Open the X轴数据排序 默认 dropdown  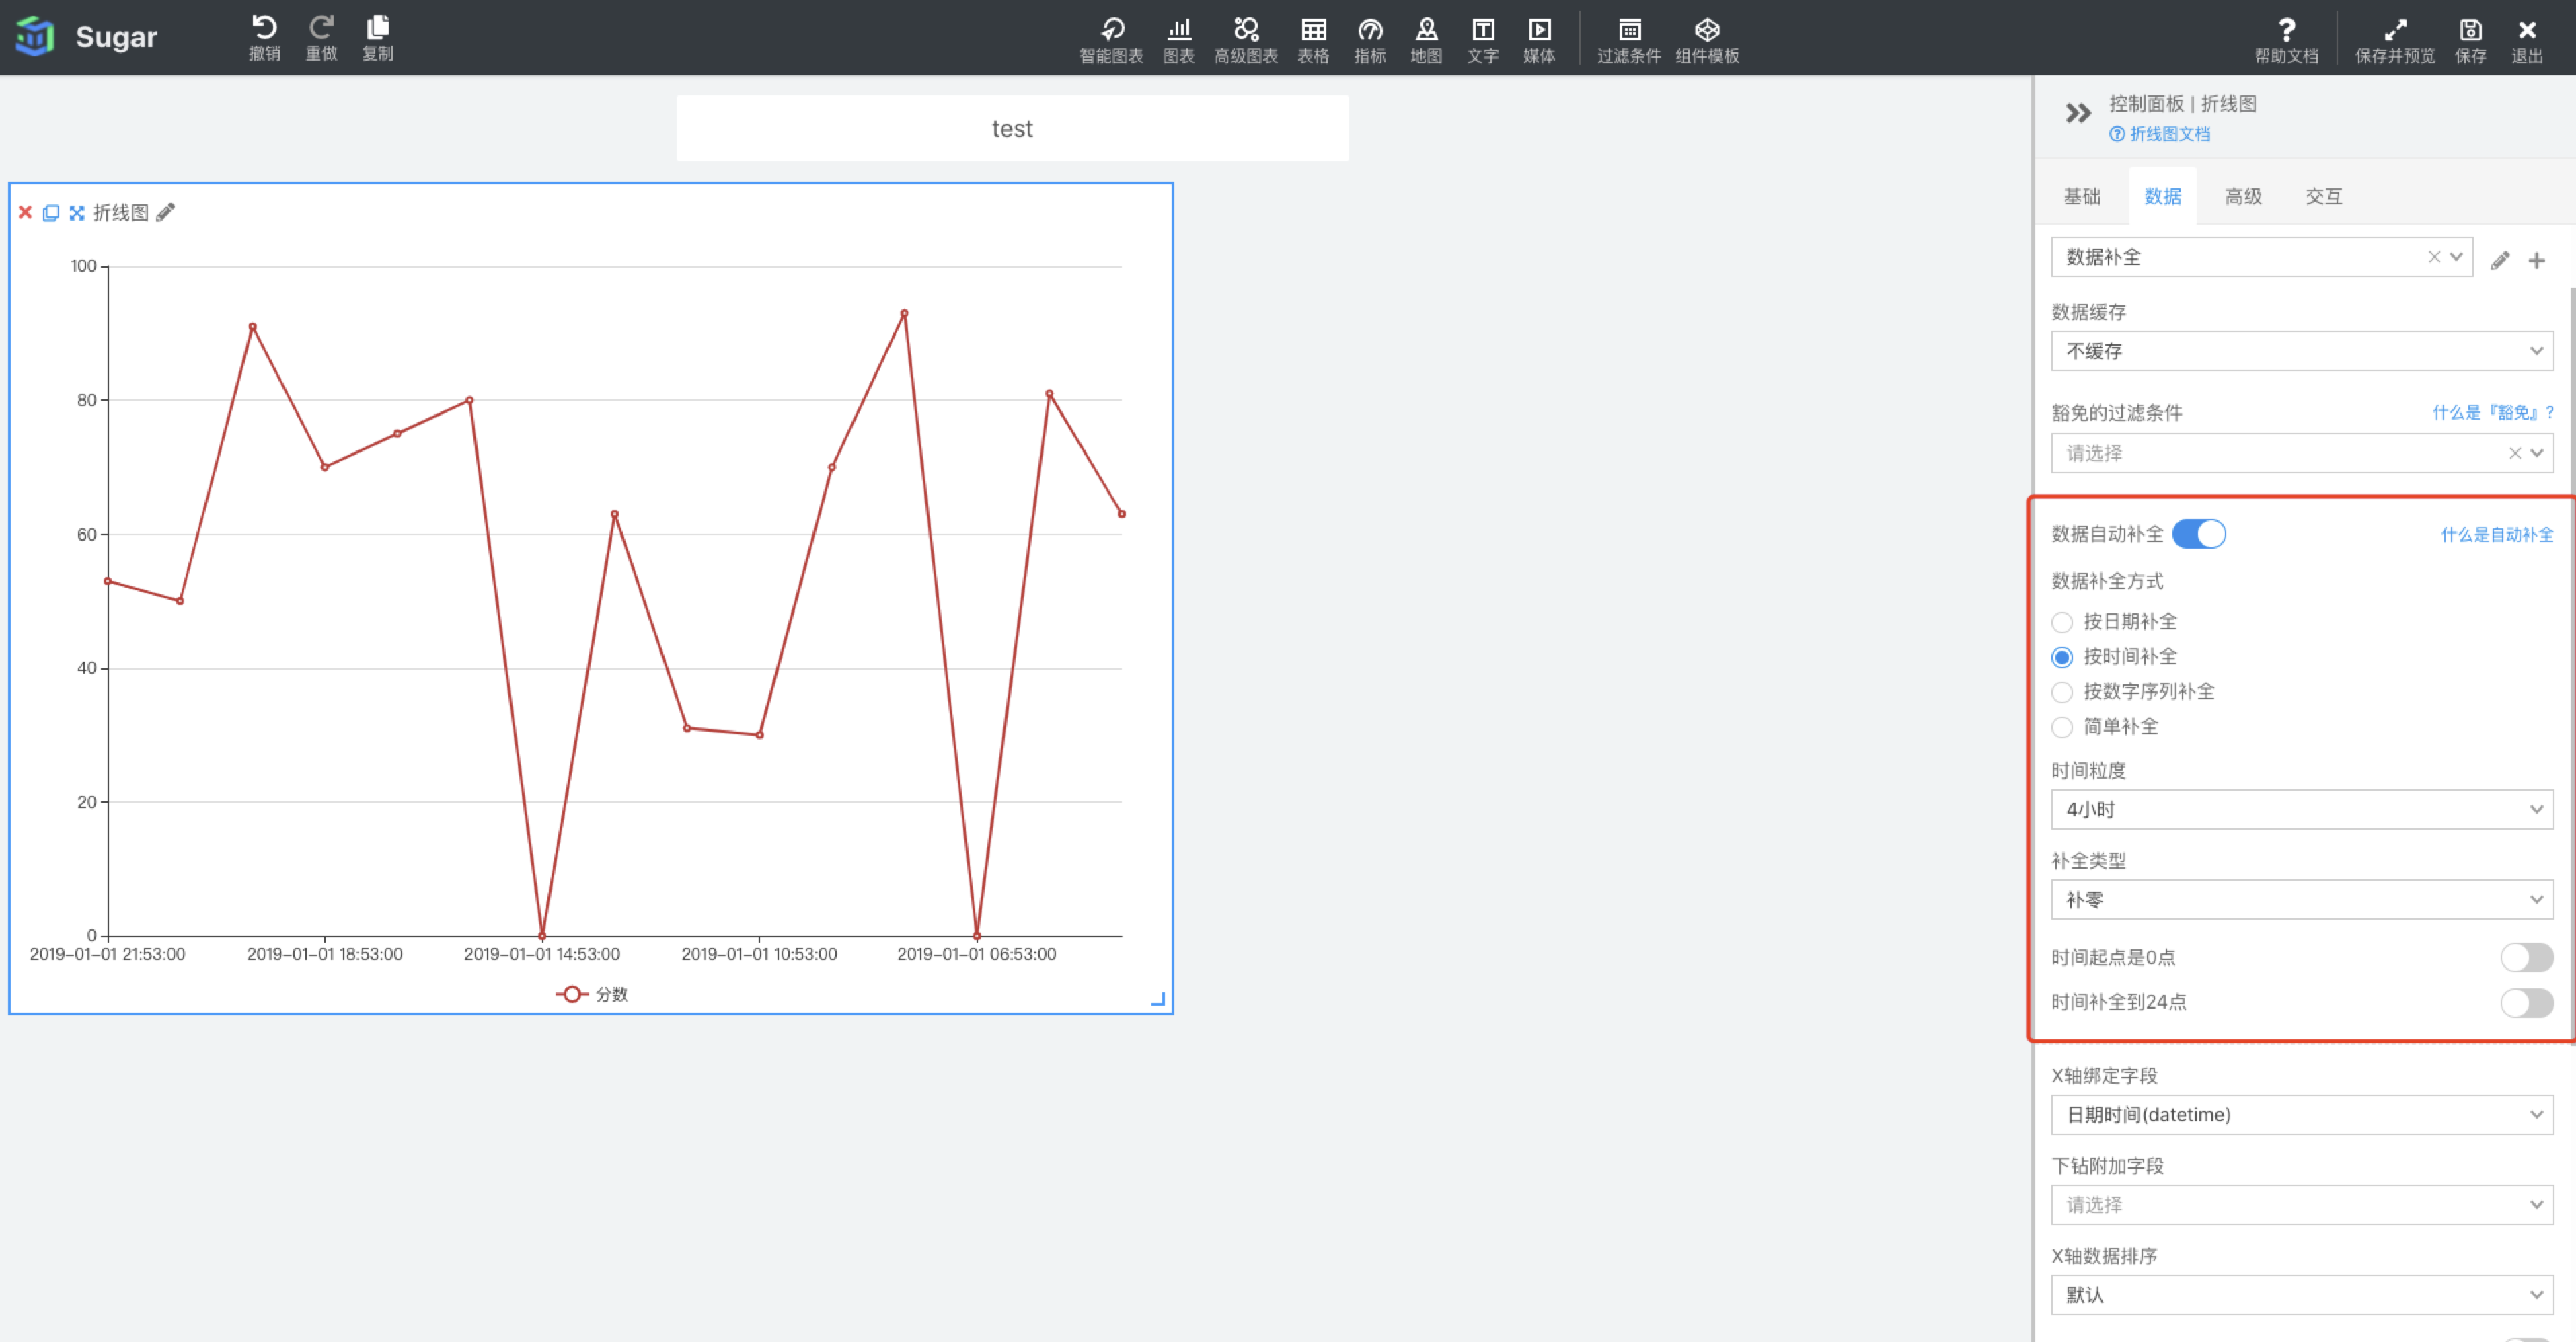2302,1294
